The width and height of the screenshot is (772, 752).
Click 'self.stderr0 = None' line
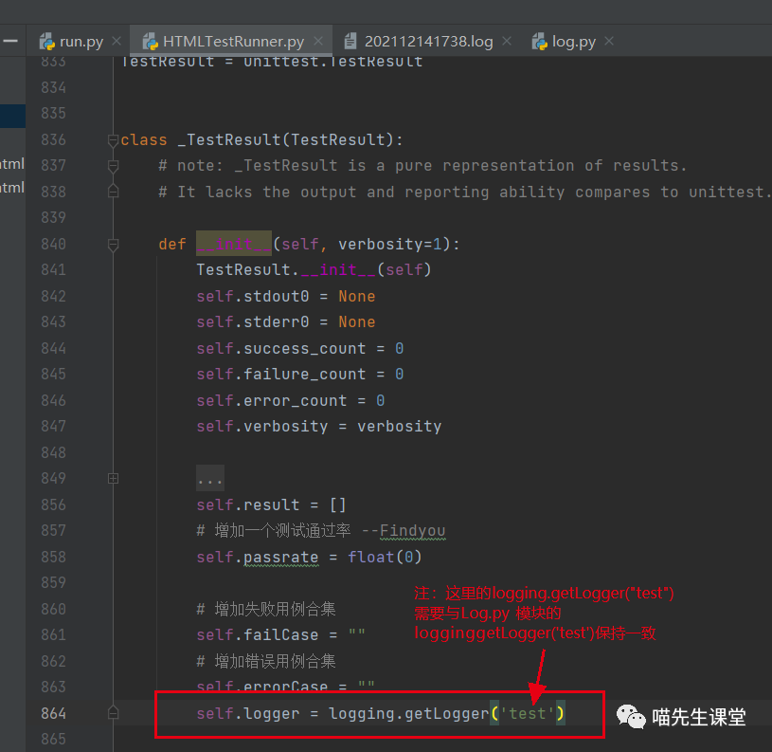(286, 322)
